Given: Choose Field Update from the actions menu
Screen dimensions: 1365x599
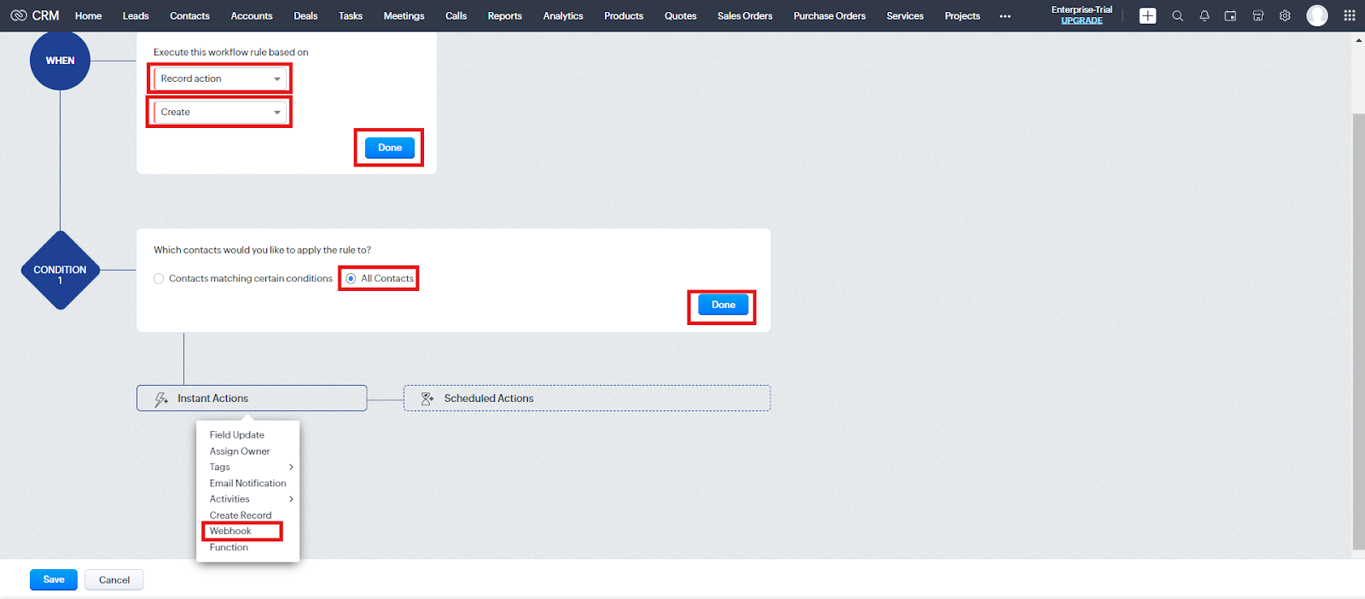Looking at the screenshot, I should pos(237,435).
